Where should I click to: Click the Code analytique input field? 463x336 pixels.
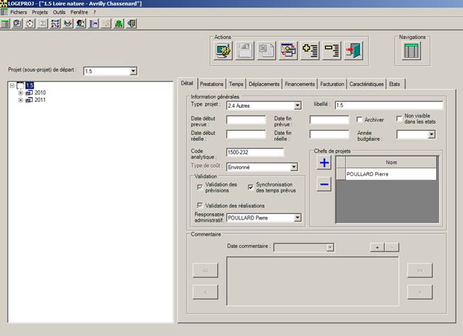pos(255,152)
